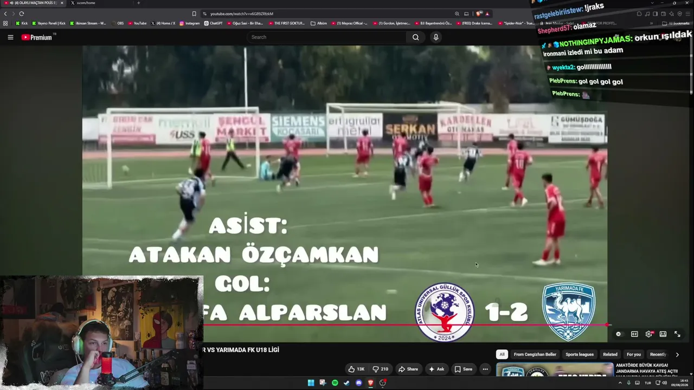Open a new browser tab
694x390 pixels.
tap(138, 3)
